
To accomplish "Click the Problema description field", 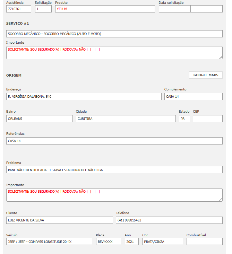I will (x=114, y=170).
